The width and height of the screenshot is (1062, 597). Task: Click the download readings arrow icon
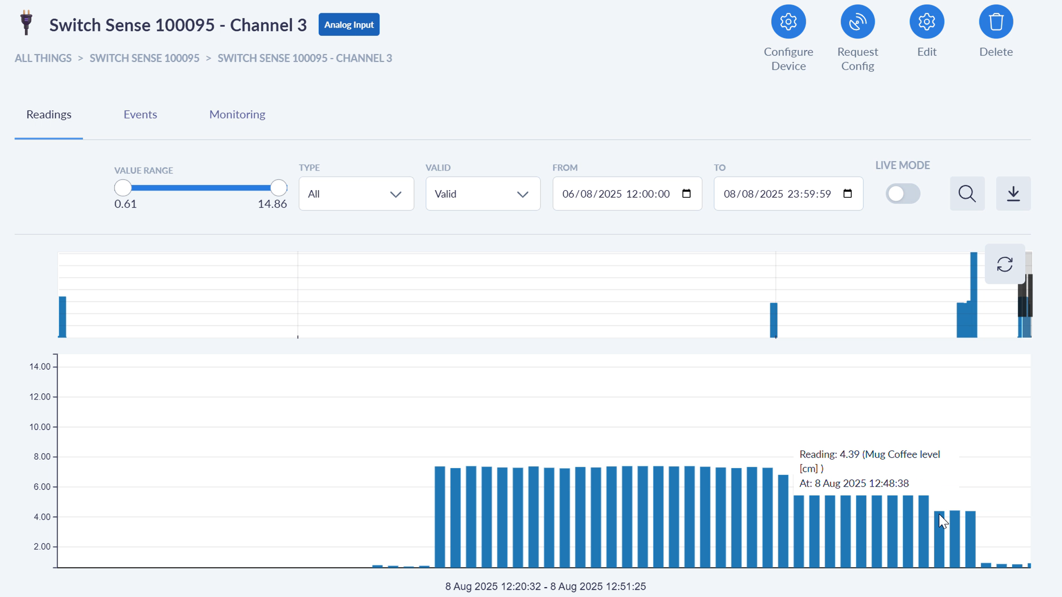point(1013,194)
